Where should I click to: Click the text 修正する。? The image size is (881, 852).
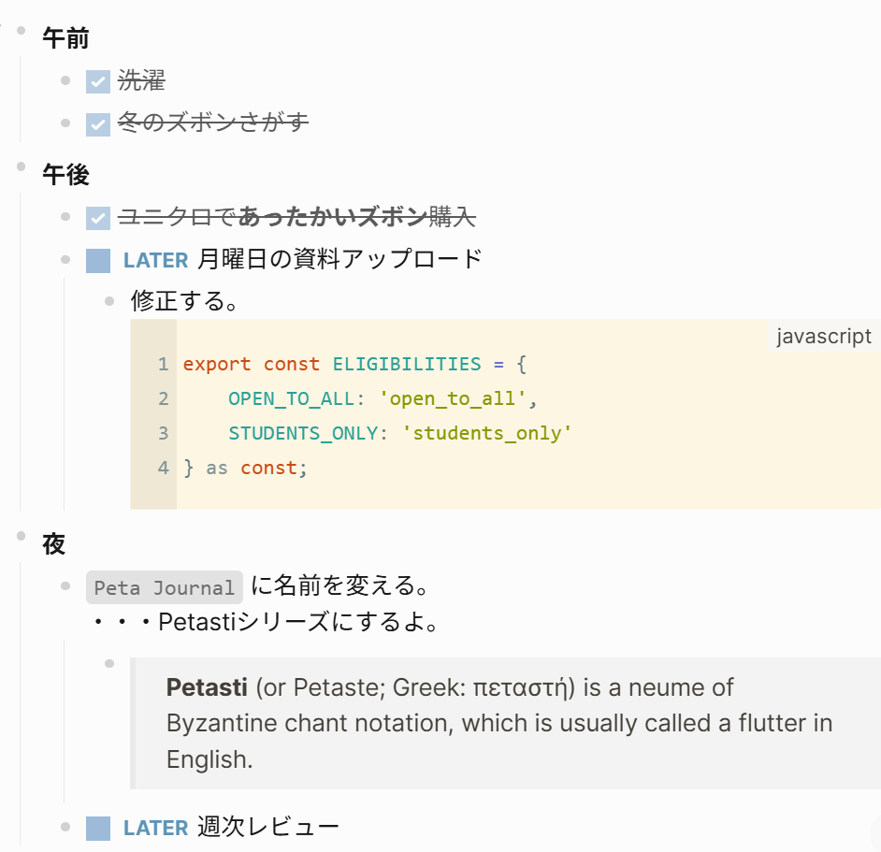pyautogui.click(x=184, y=300)
